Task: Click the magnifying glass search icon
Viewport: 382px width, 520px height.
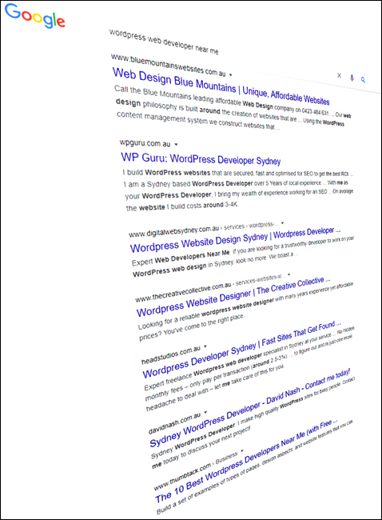Action: click(363, 79)
